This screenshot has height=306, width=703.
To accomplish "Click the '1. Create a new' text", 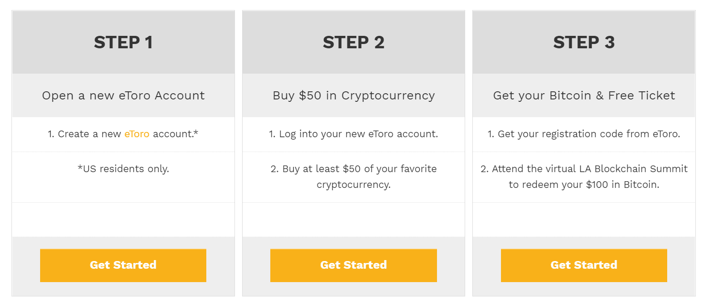I will click(85, 134).
